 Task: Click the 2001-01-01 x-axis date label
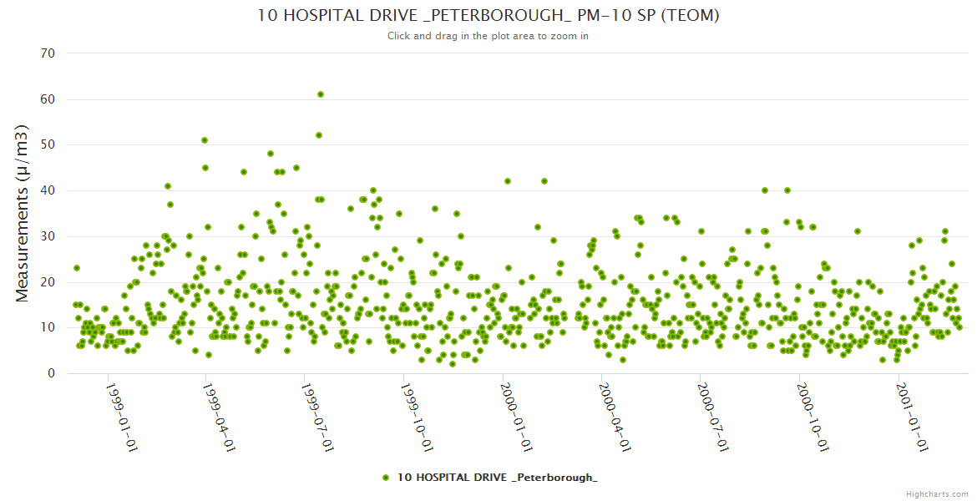(910, 417)
